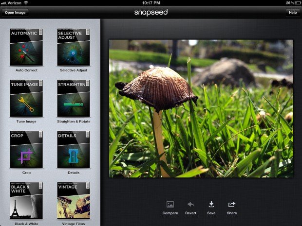Revert the image changes
The width and height of the screenshot is (302, 226).
click(190, 207)
